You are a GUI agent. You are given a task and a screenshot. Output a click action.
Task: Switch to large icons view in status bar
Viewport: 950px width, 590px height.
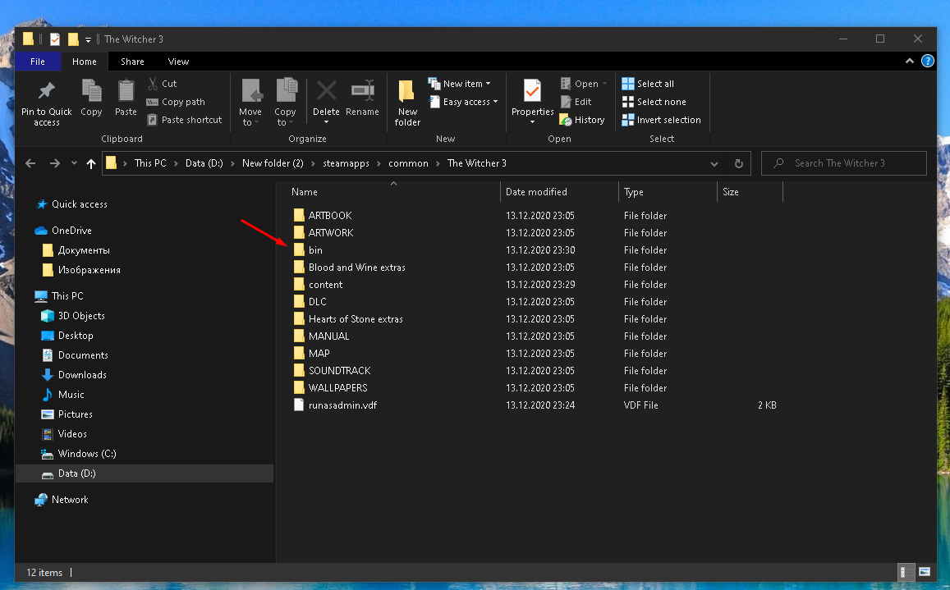tap(925, 572)
